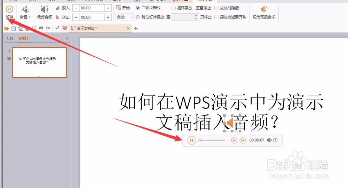Select the orange speaker audio icon on slide
This screenshot has height=188, width=348.
tap(231, 123)
